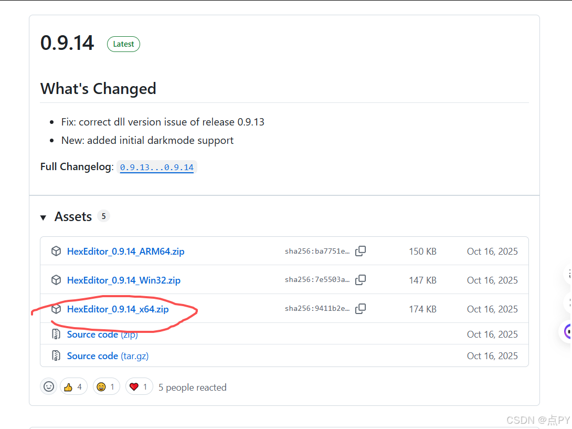Copy sha256 hash of x64.zip

coord(361,309)
